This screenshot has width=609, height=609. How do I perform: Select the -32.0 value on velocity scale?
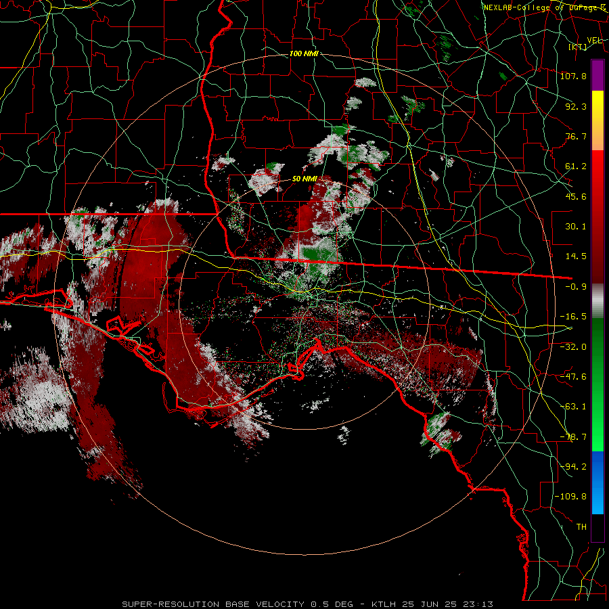click(573, 347)
